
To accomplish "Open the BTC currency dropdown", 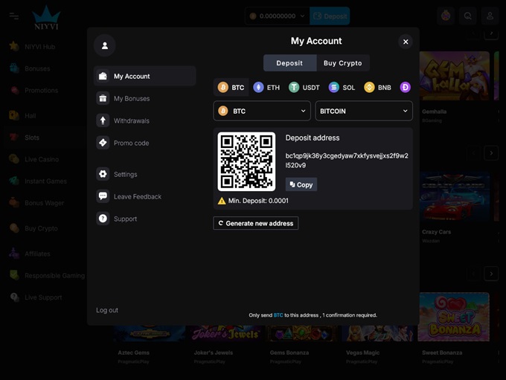I will pos(262,111).
